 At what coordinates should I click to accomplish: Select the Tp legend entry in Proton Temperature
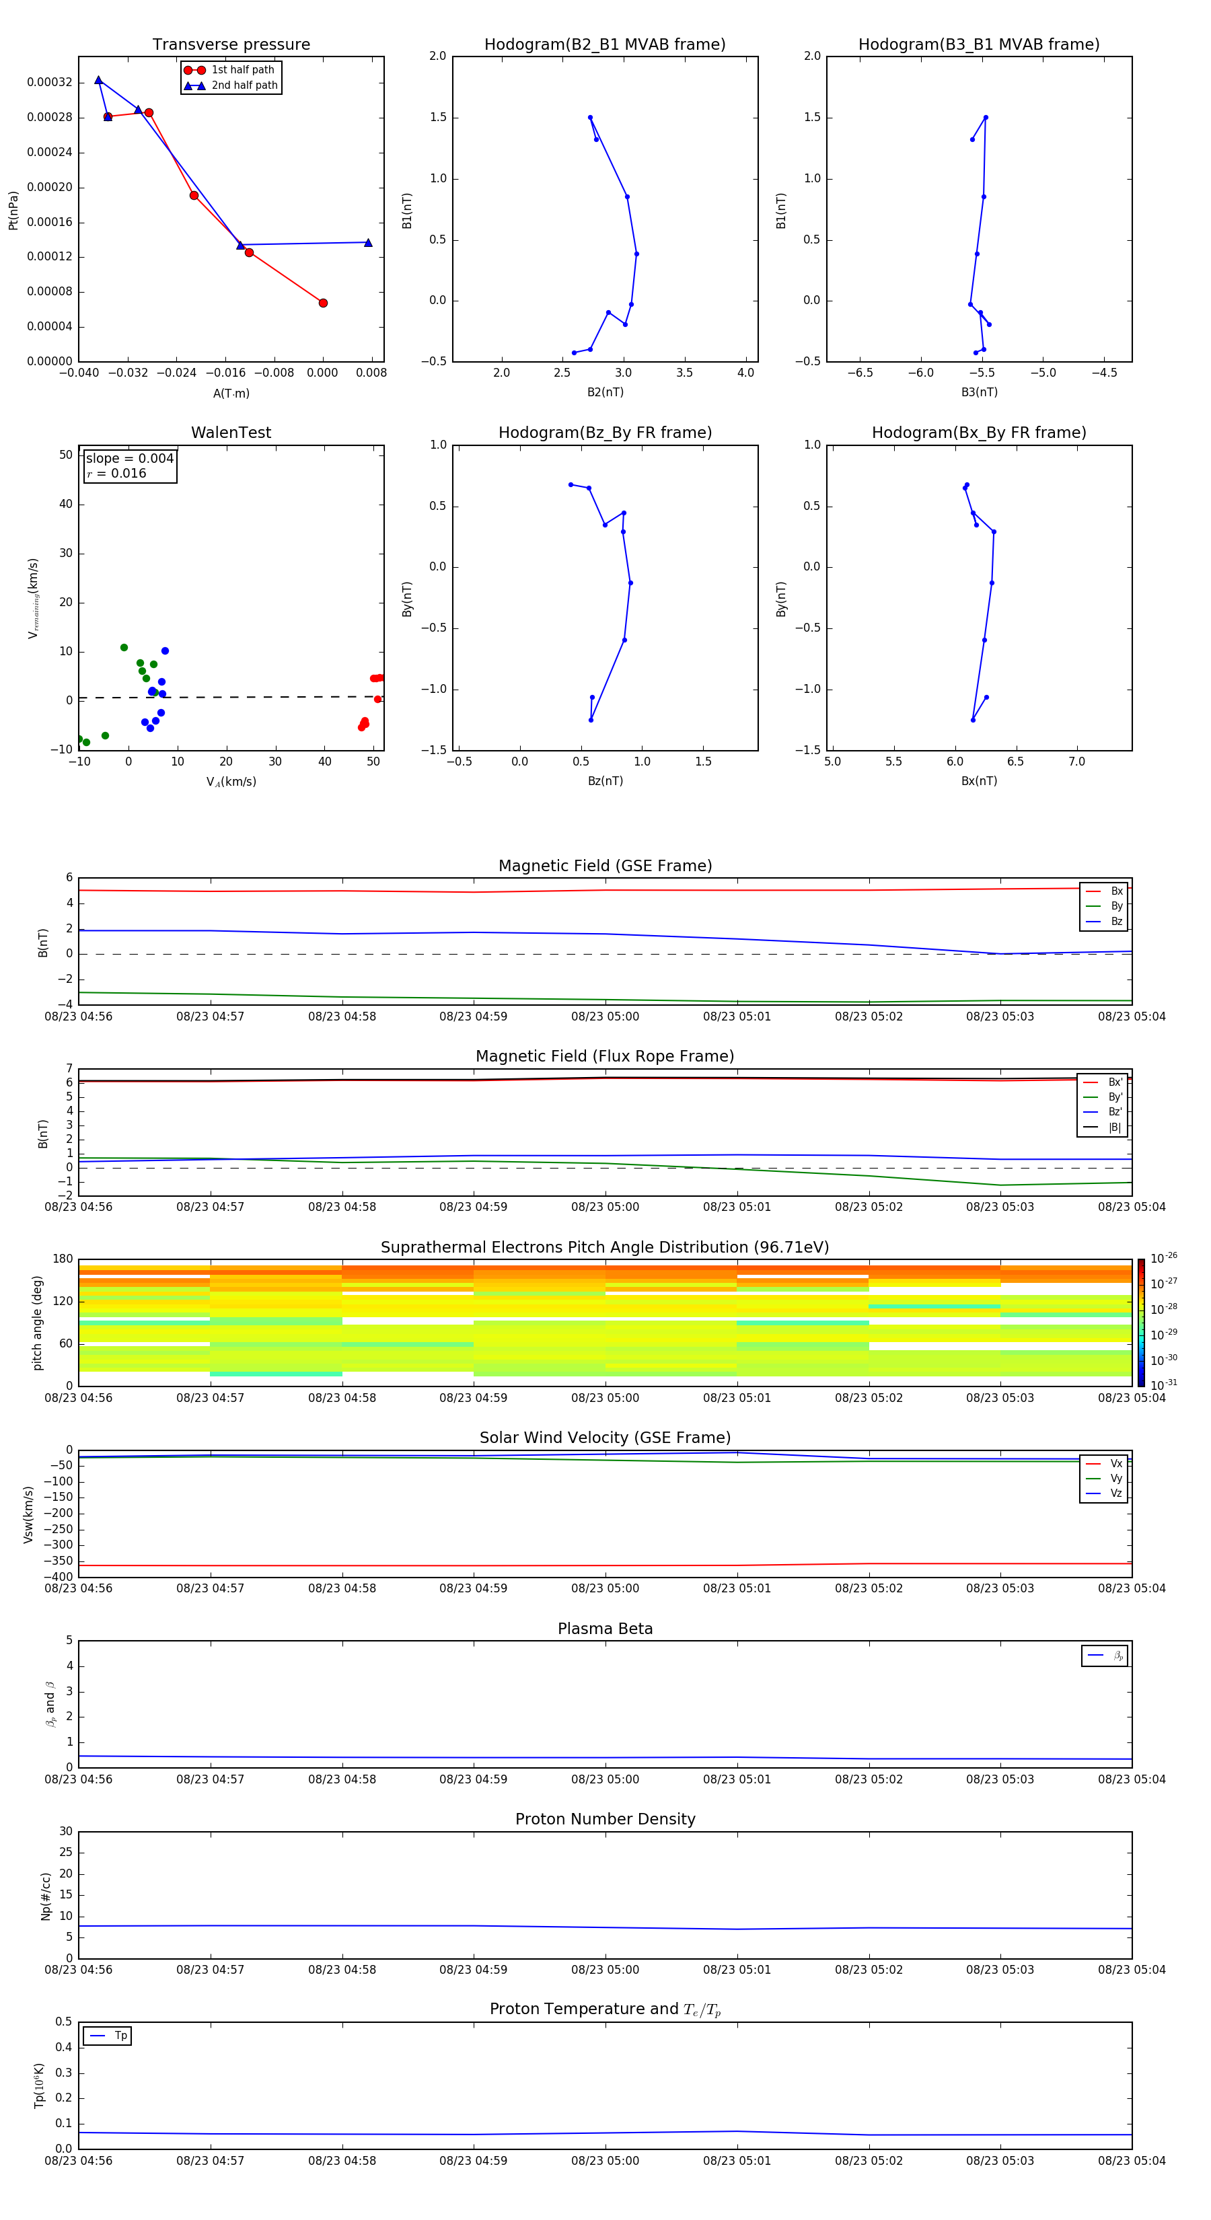[108, 2036]
